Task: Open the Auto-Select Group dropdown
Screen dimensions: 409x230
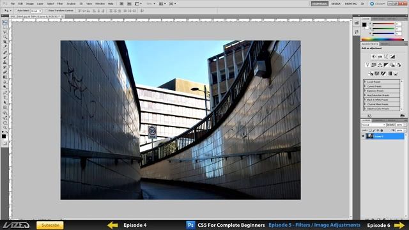Action: 36,11
